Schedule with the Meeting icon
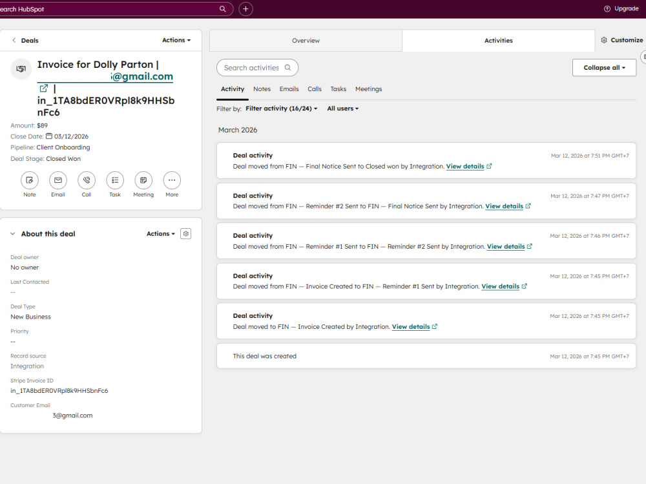646x484 pixels. [x=143, y=180]
